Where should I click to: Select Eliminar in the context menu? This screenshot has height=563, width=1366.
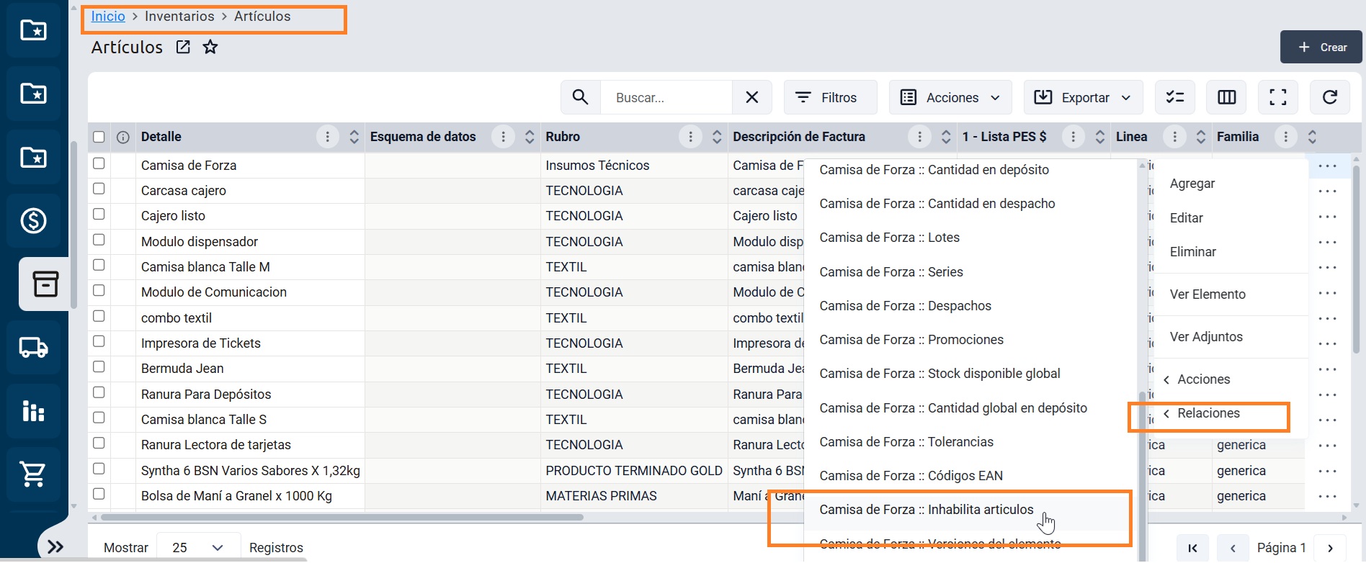click(1193, 252)
